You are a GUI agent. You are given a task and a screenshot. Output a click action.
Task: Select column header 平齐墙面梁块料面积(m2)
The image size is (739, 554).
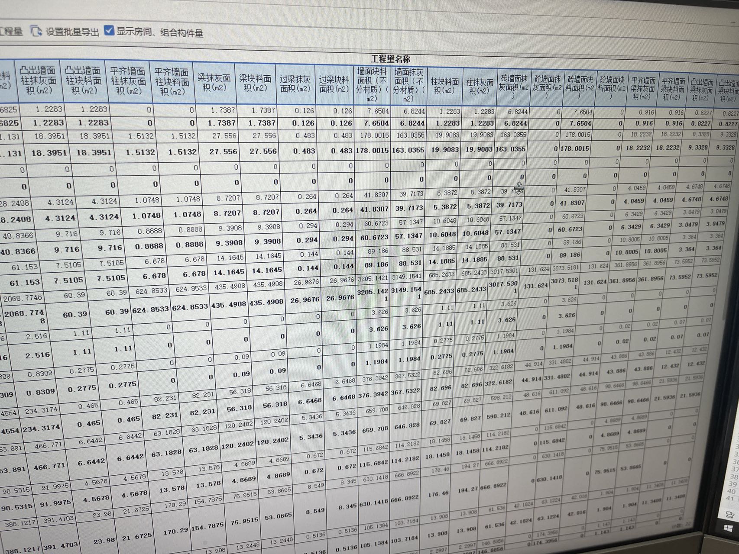tap(673, 89)
